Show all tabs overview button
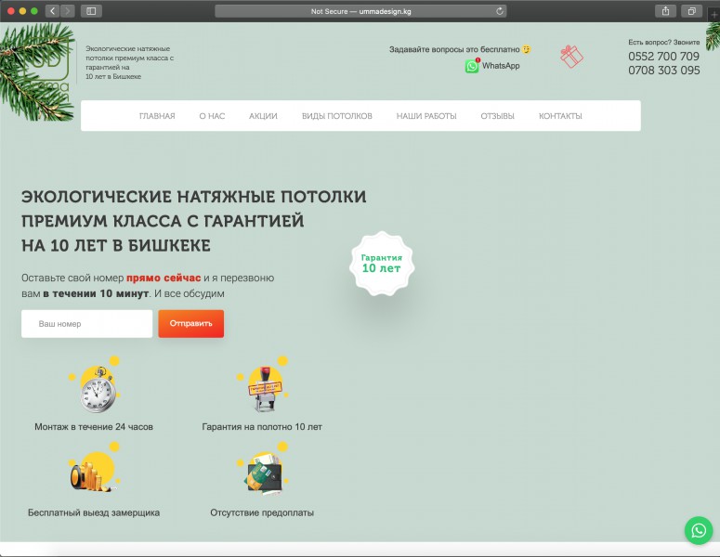The width and height of the screenshot is (720, 557). (691, 11)
